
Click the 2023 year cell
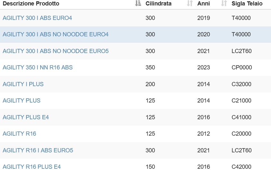203,67
